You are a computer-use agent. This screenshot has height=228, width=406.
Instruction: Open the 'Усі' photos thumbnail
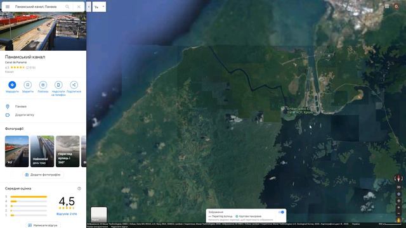(17, 151)
